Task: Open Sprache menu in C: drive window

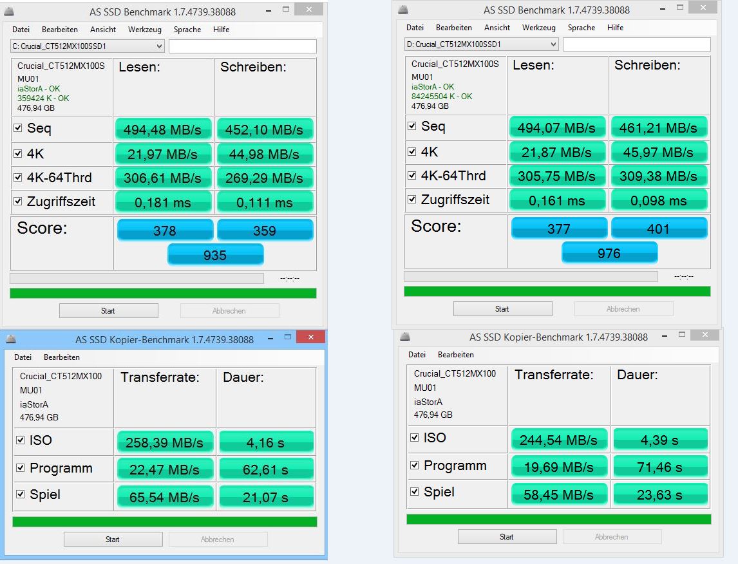Action: (x=187, y=29)
